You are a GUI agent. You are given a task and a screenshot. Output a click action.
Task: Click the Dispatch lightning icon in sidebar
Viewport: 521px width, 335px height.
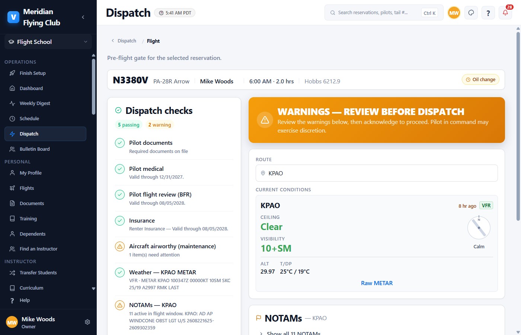click(x=12, y=134)
